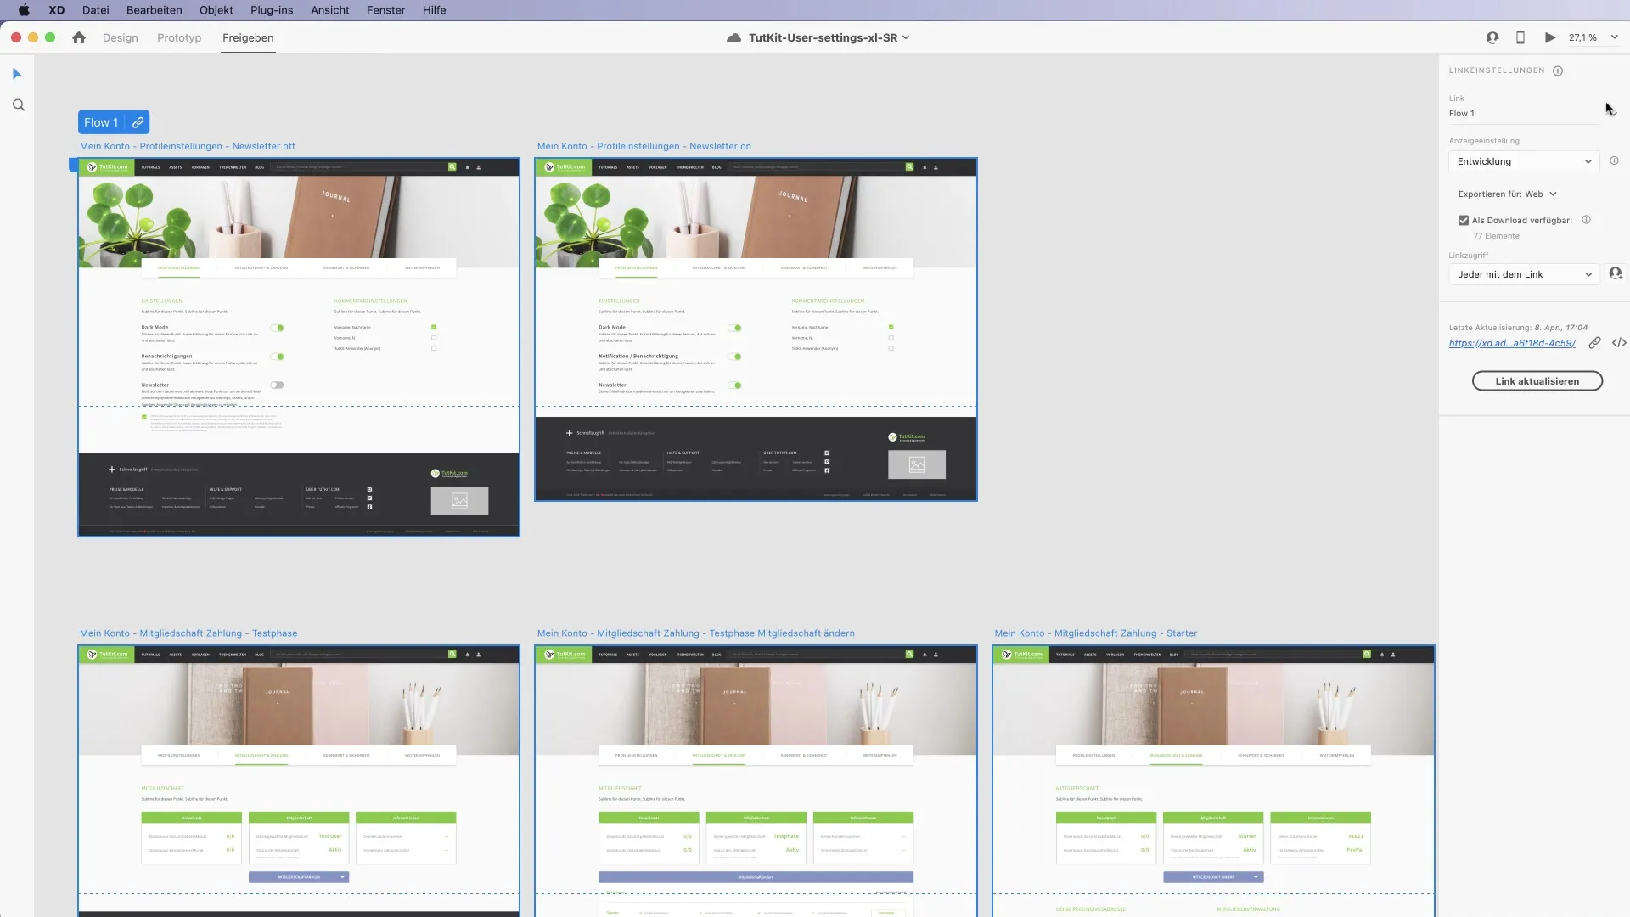Open the Entwicklung display setting dropdown
Screen dimensions: 1630x917
[1524, 161]
